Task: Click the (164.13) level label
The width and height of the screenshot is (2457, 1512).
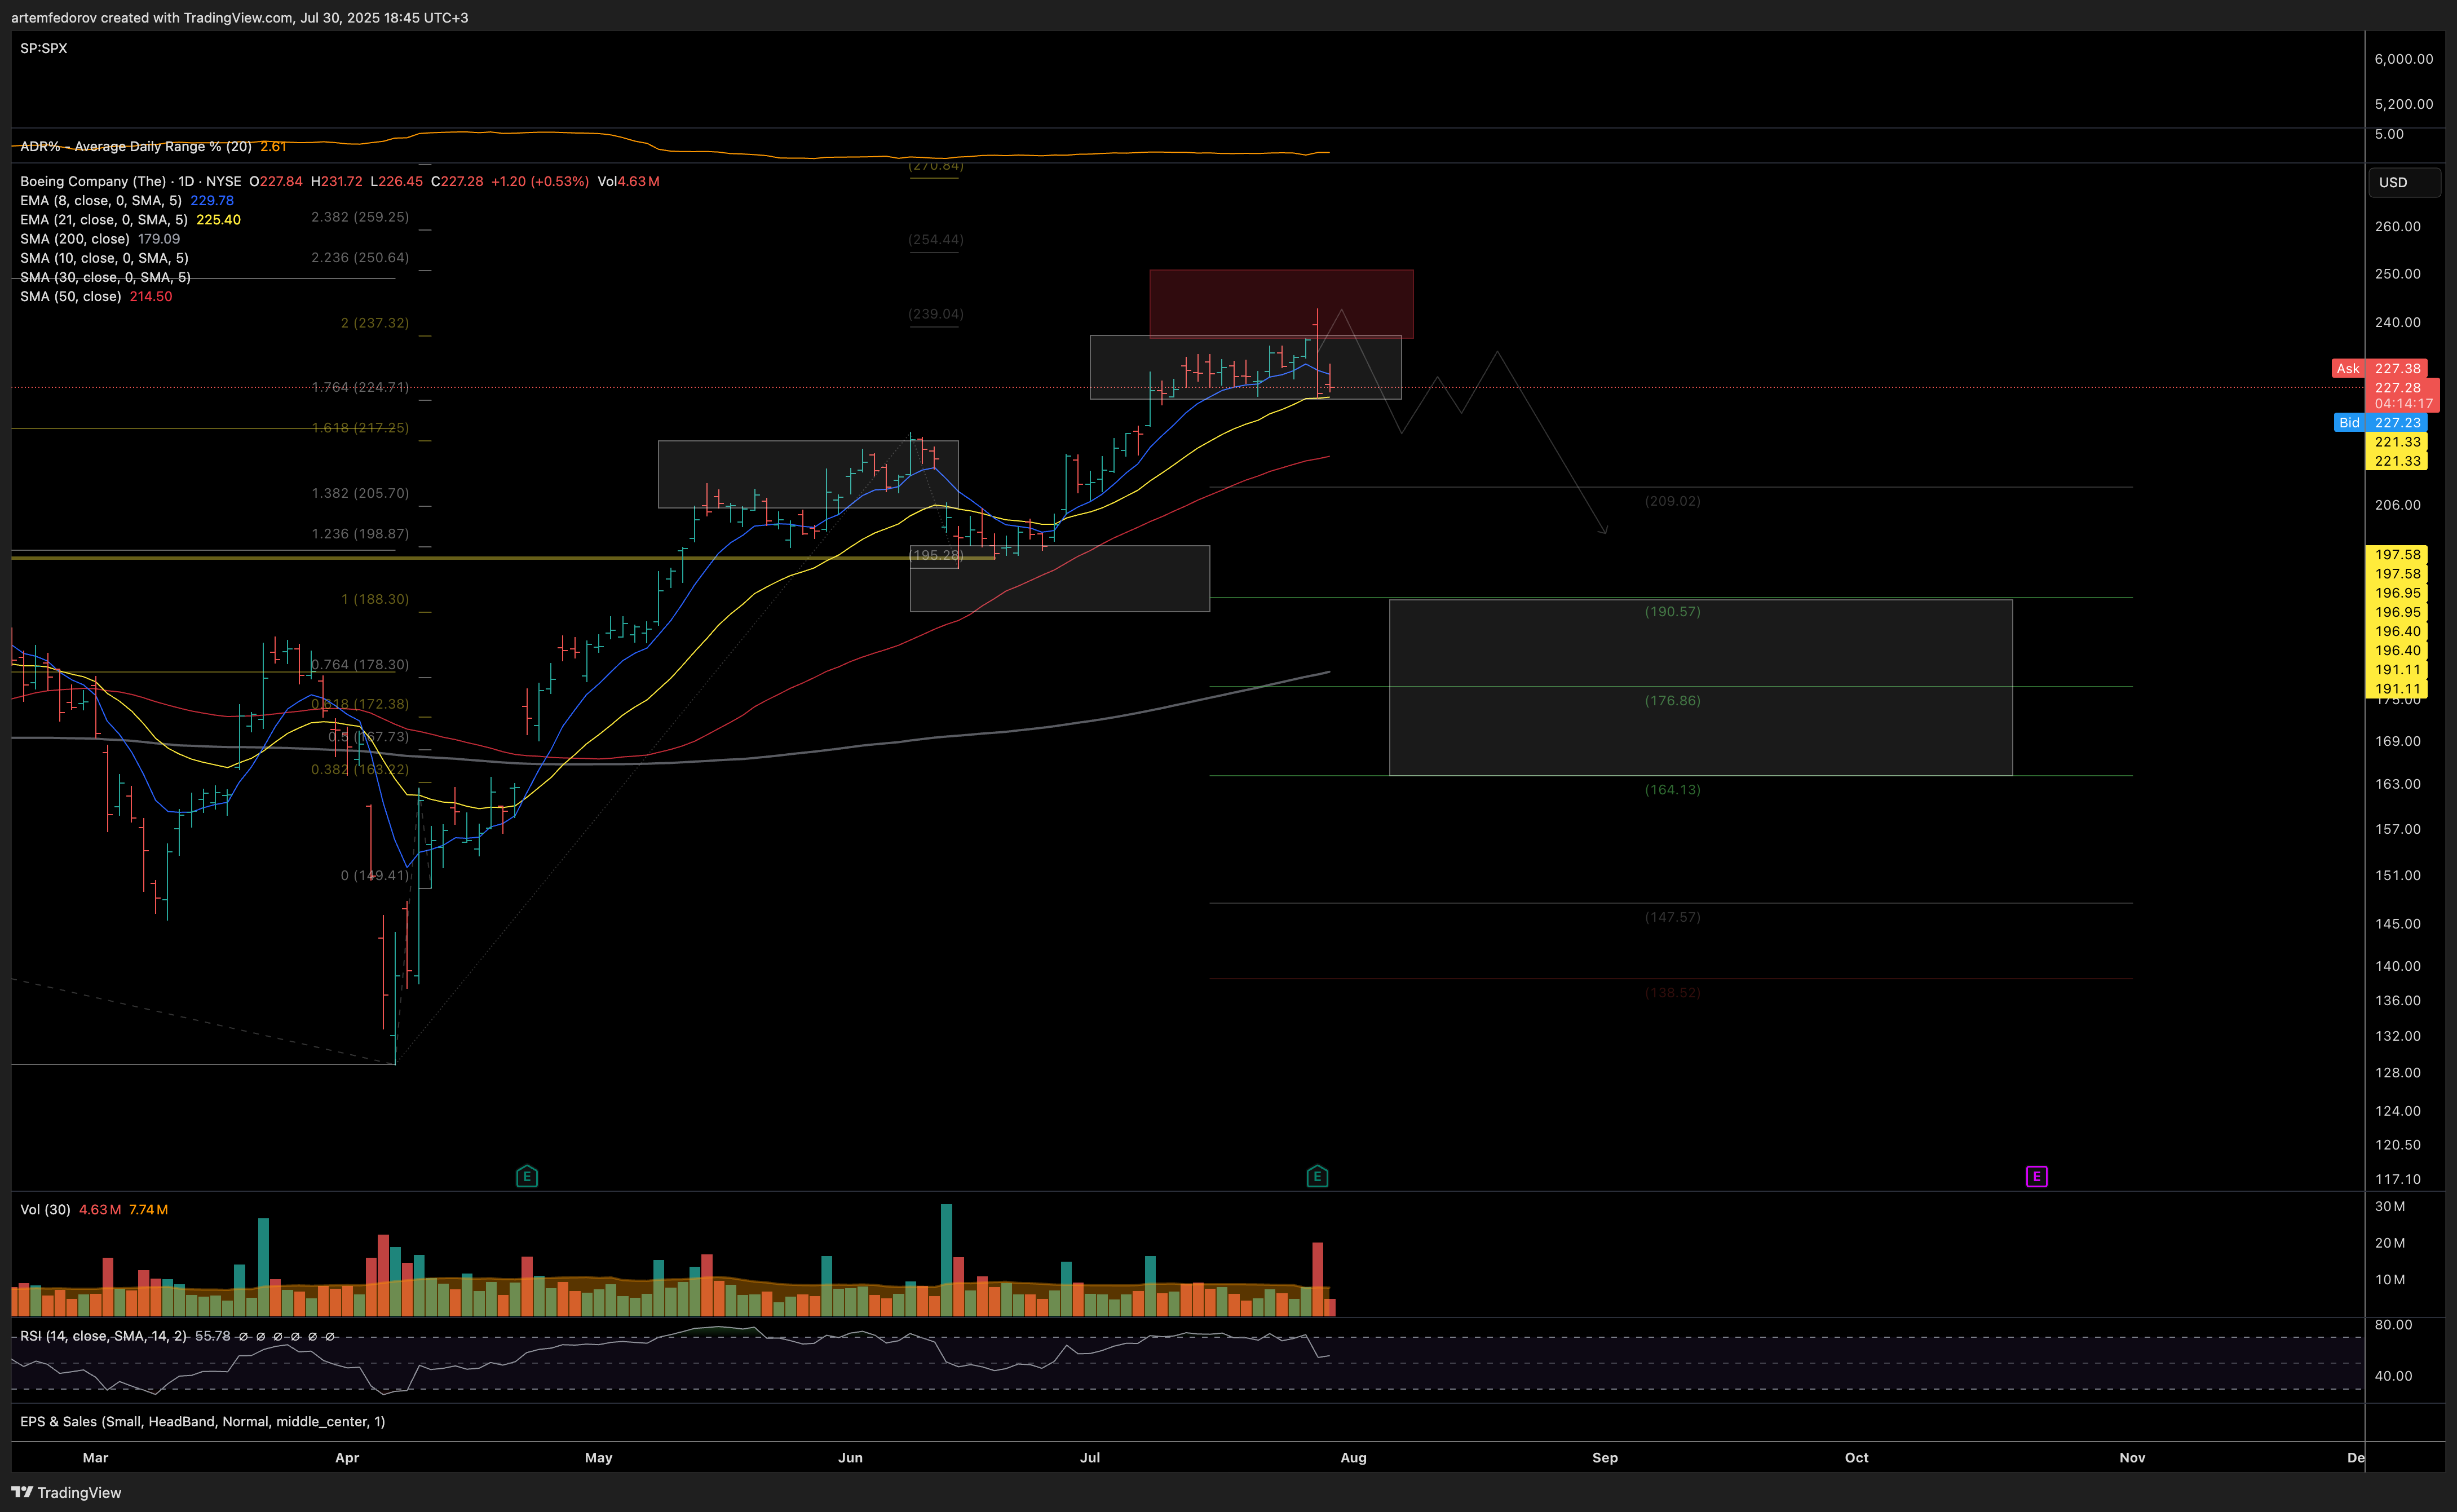Action: pyautogui.click(x=1672, y=790)
